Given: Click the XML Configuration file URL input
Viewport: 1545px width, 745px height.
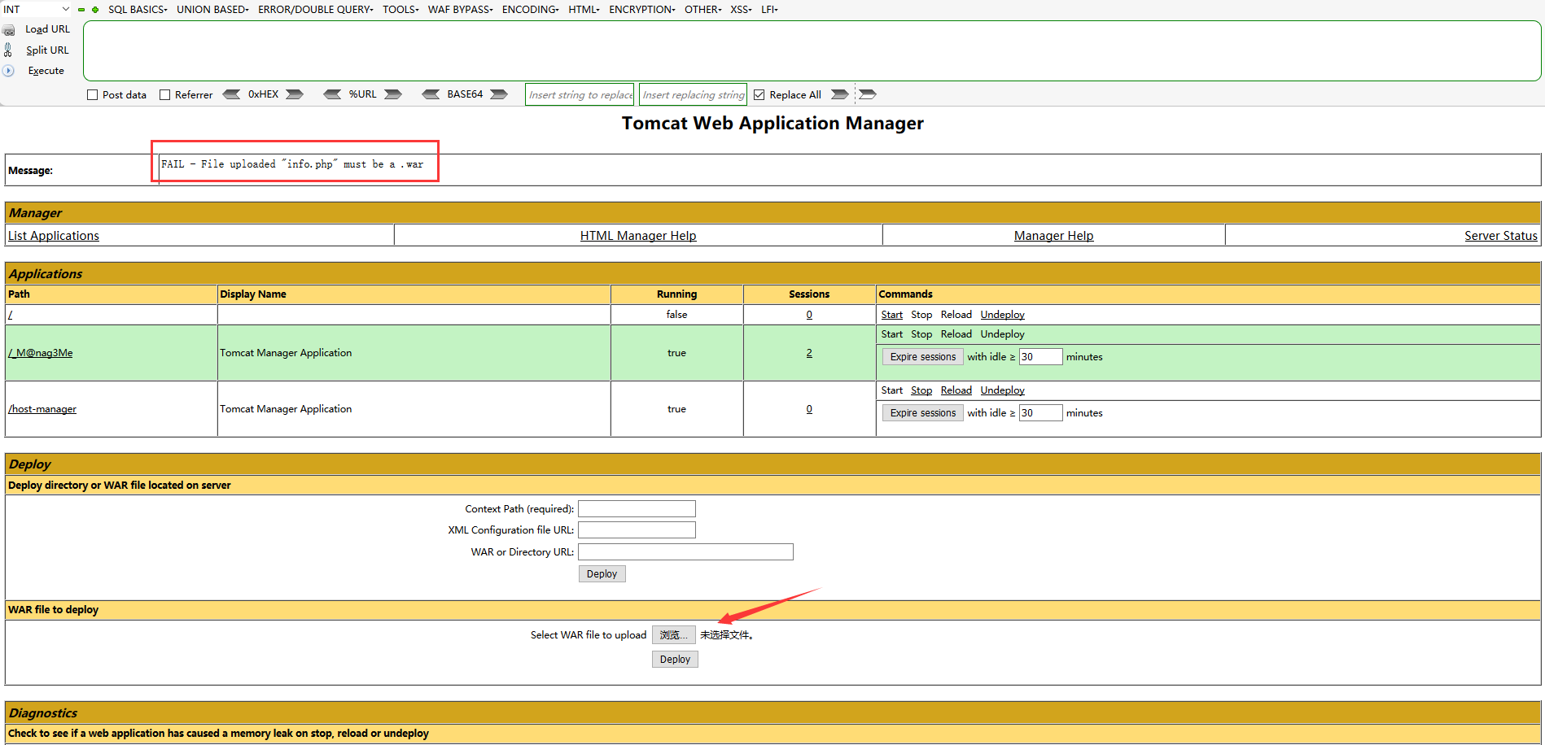Looking at the screenshot, I should coord(637,530).
